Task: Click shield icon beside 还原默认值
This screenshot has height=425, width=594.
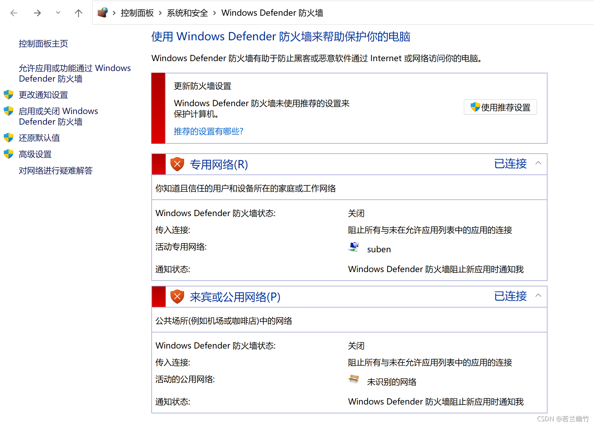Action: click(9, 138)
